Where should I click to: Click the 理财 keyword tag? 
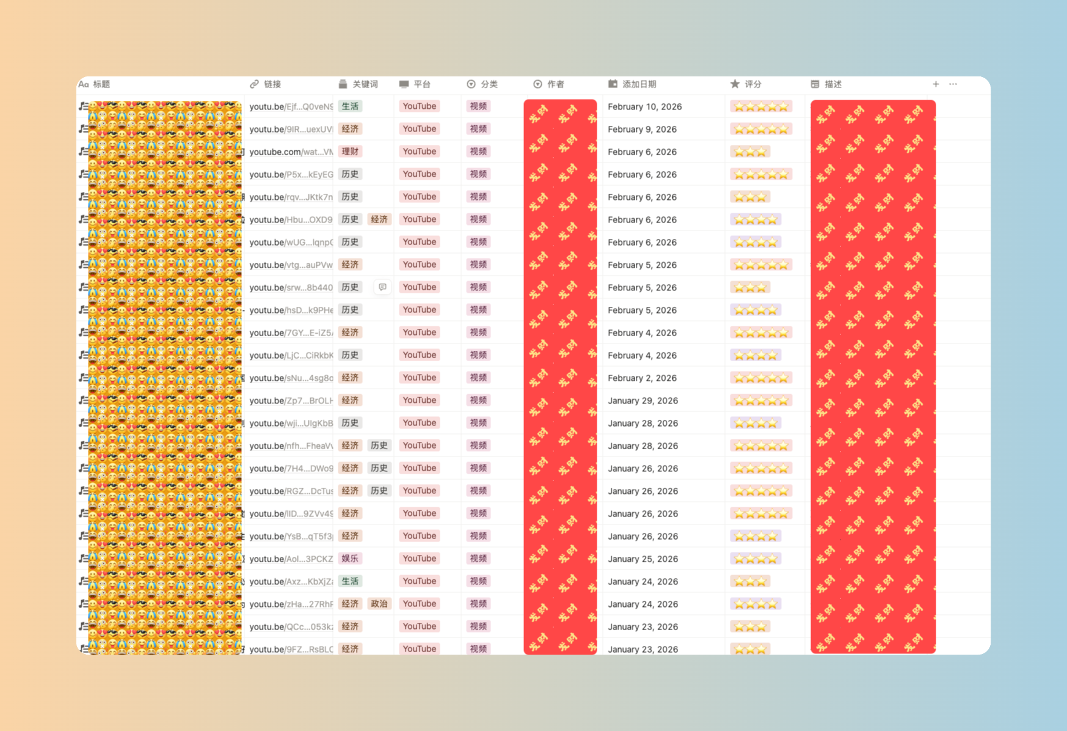(x=350, y=152)
